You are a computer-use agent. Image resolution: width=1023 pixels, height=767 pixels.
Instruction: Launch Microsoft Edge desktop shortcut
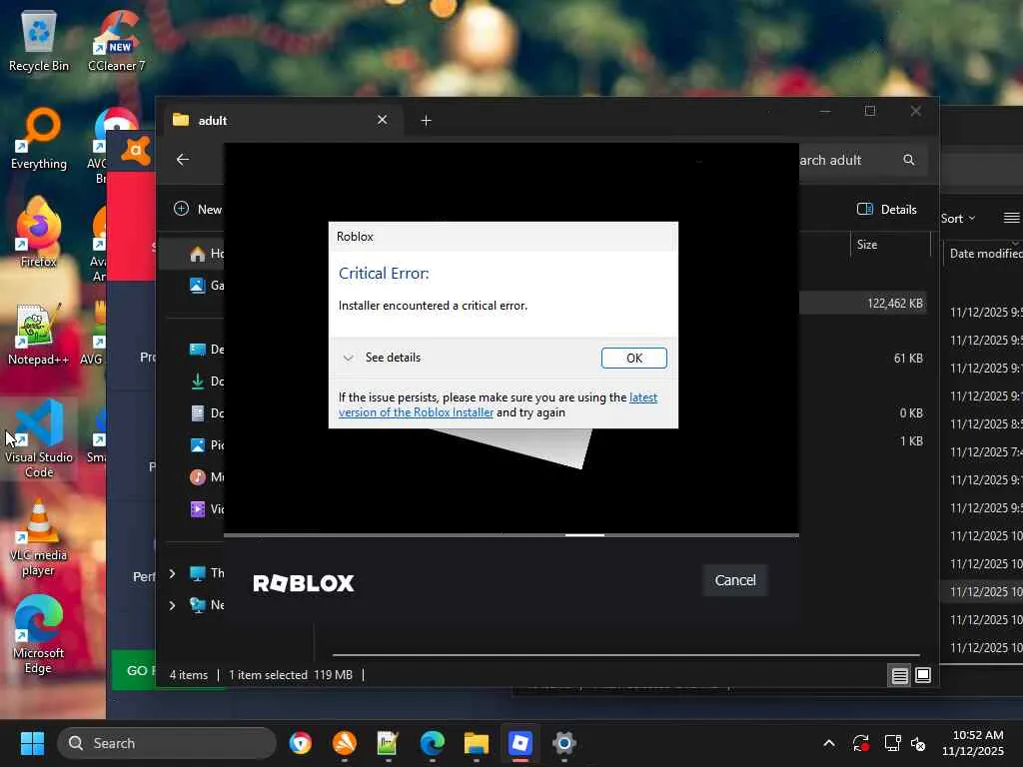39,635
